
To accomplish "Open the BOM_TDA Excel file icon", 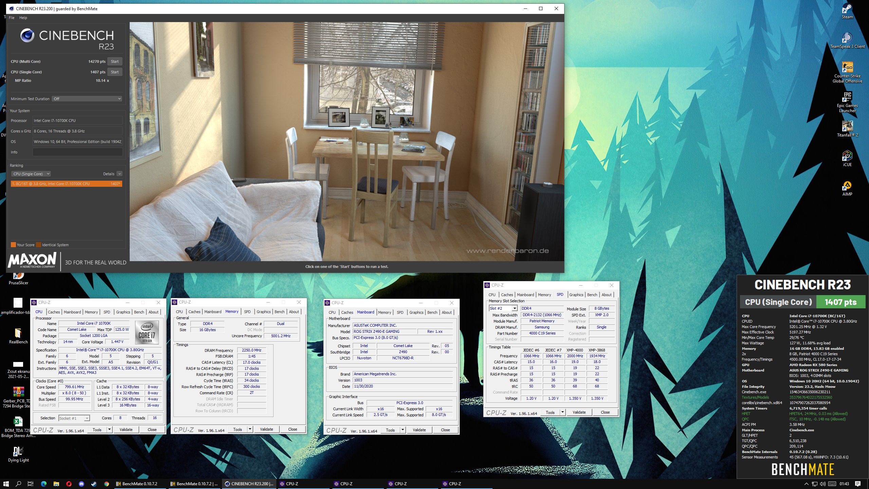I will tap(18, 427).
